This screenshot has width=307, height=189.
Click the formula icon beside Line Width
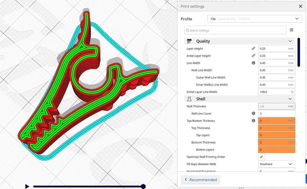click(x=253, y=63)
